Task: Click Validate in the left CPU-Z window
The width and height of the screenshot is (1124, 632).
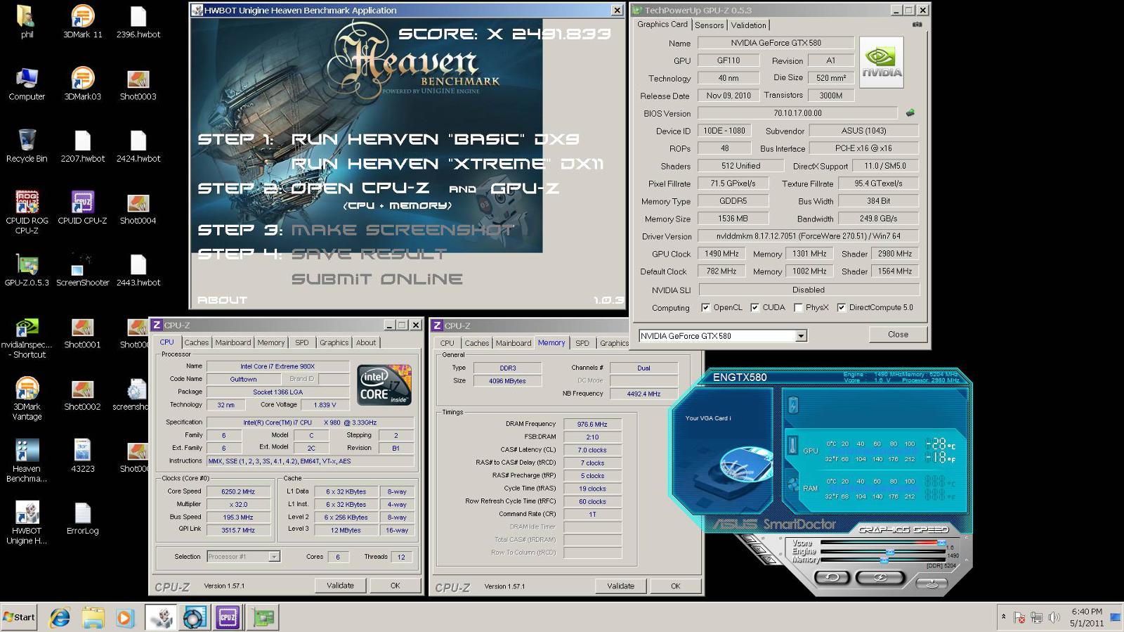Action: click(341, 585)
